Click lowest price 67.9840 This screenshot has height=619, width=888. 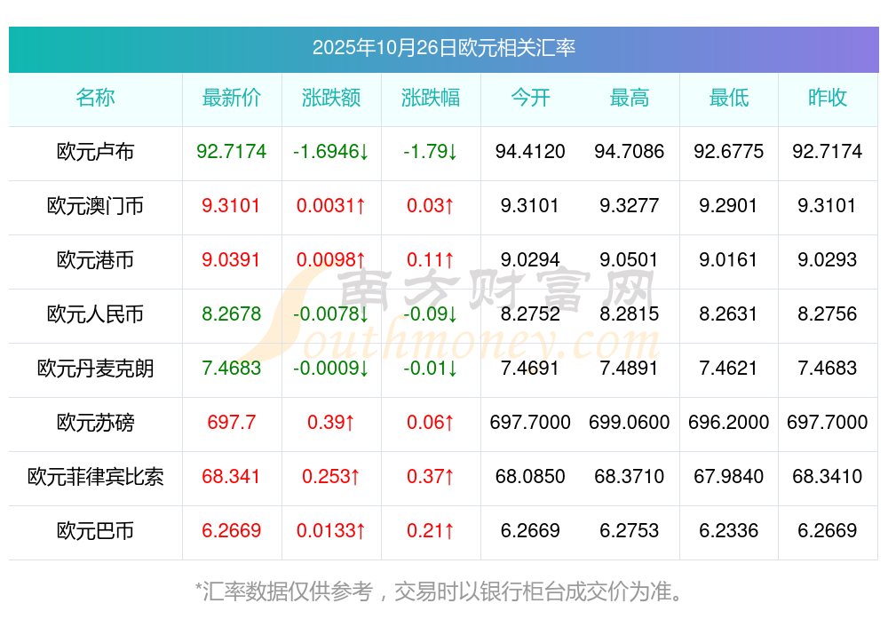tap(729, 476)
